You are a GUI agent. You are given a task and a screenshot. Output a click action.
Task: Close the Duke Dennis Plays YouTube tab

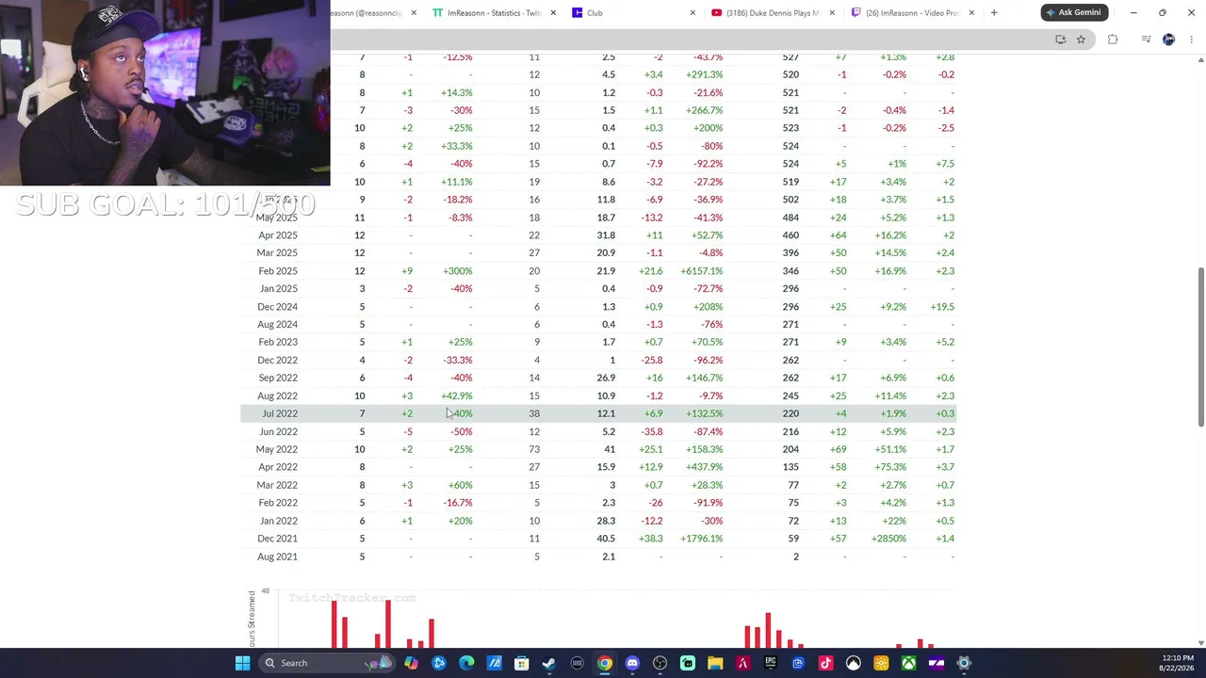point(832,13)
